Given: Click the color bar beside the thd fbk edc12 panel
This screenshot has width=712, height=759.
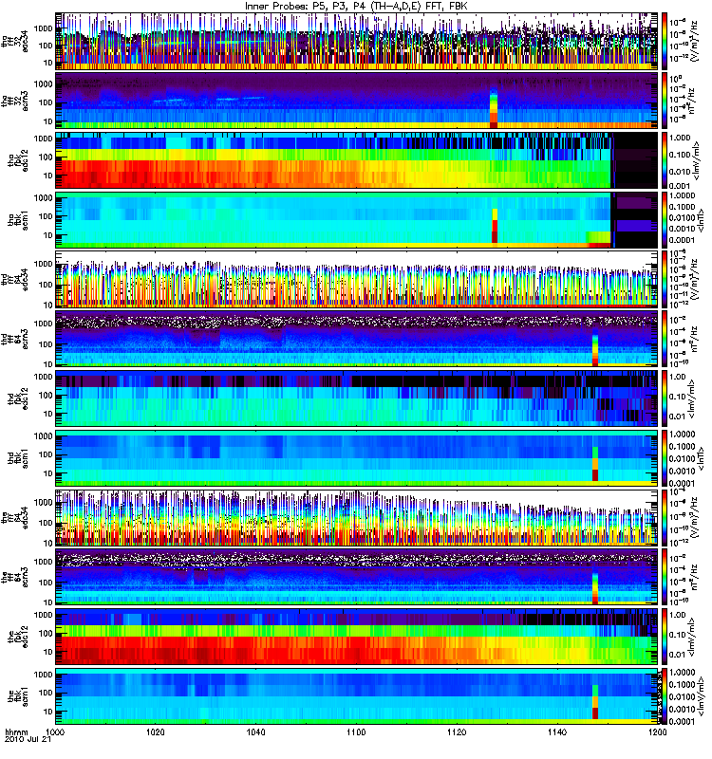Looking at the screenshot, I should 664,398.
